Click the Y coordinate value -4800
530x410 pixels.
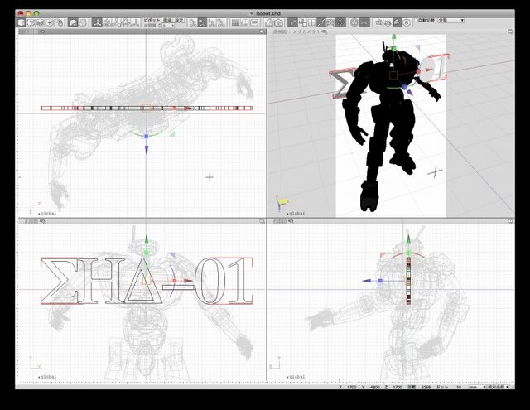click(x=373, y=387)
